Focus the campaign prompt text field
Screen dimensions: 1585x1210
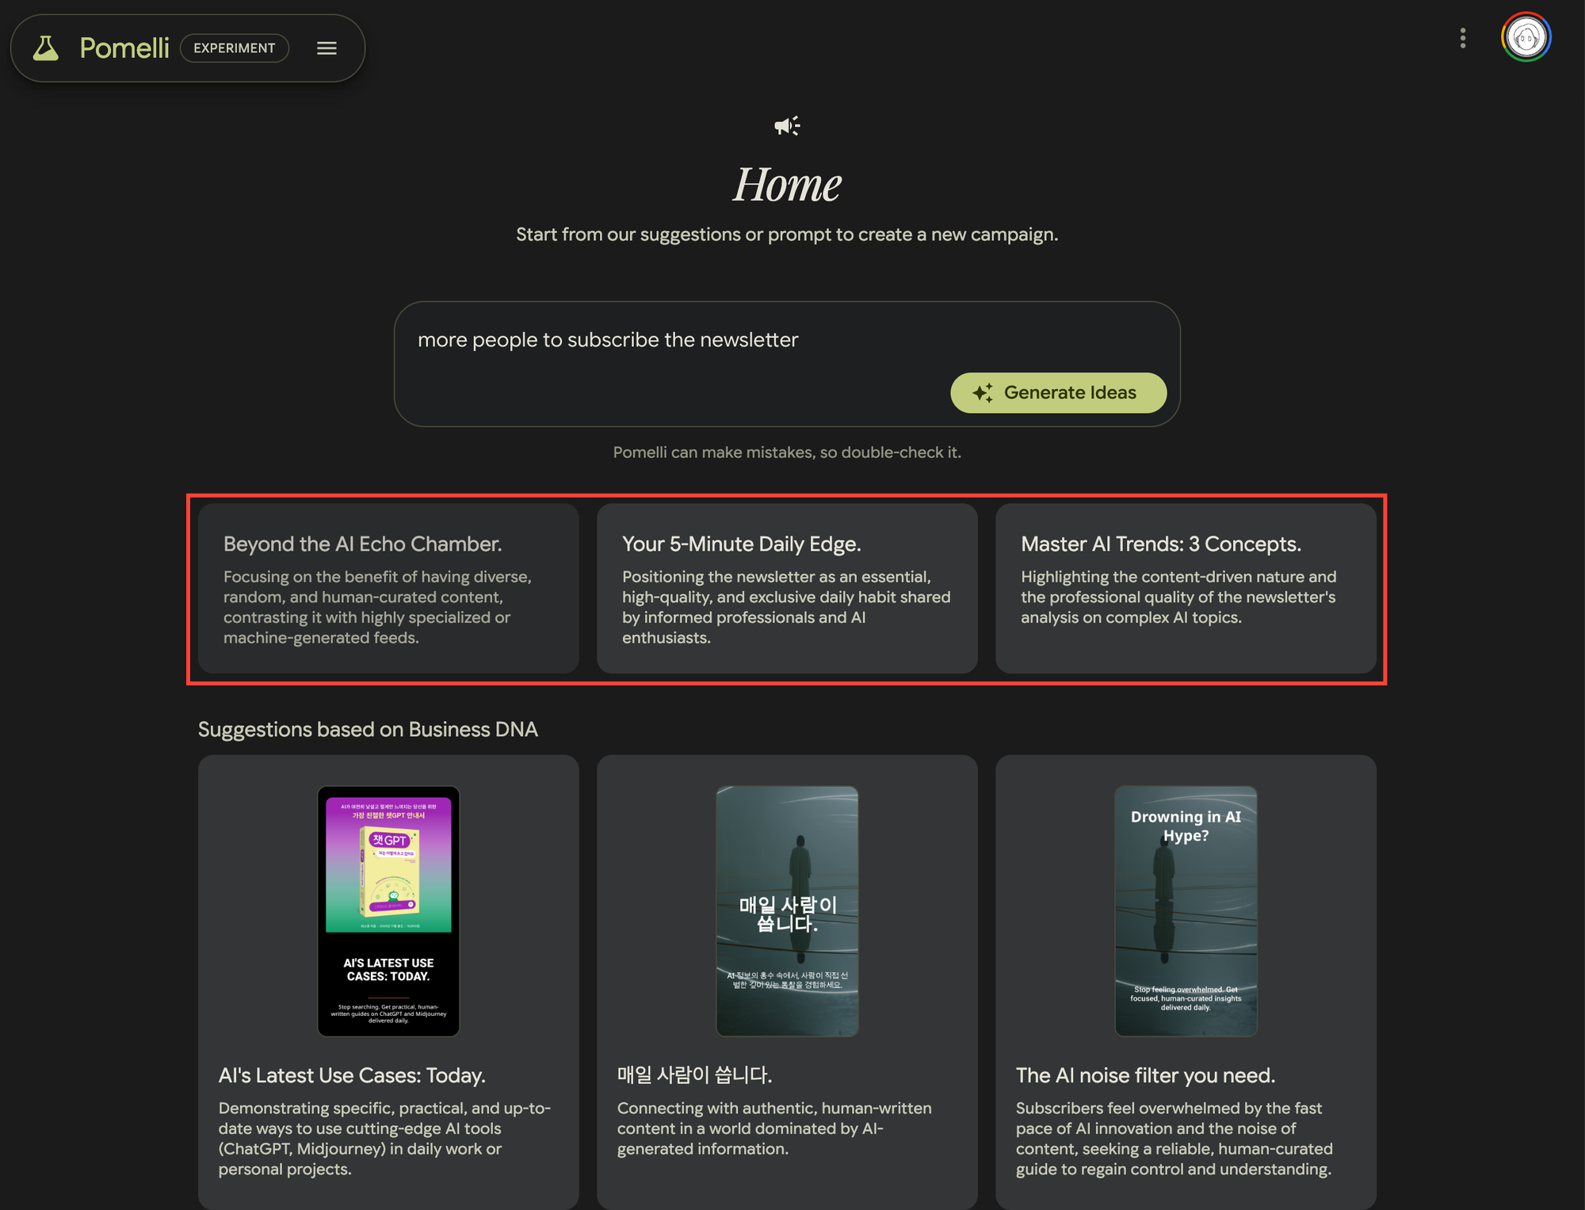[787, 364]
